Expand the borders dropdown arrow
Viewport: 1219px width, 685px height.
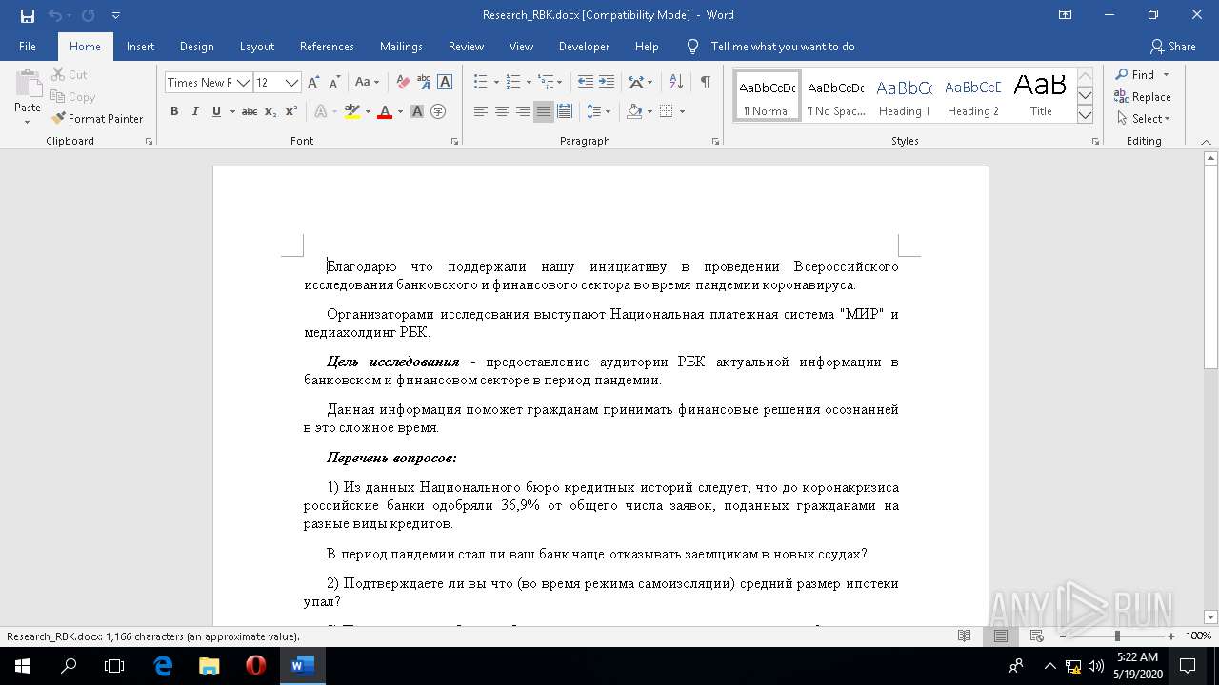coord(682,111)
